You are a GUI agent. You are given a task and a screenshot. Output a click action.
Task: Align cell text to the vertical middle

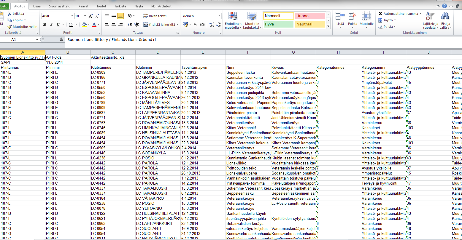113,16
